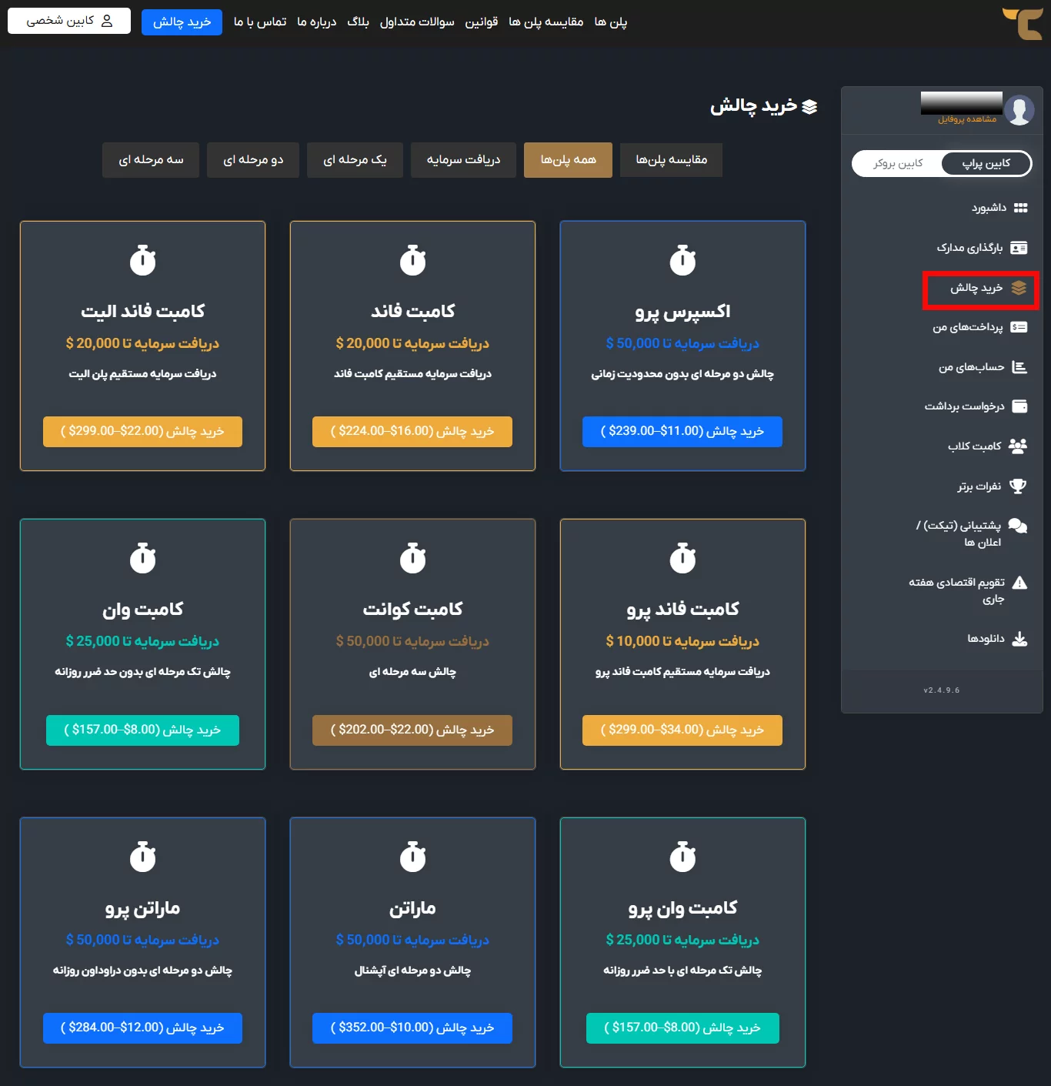Buy the ماراتن challenge ($352.00)
The width and height of the screenshot is (1051, 1086).
click(x=412, y=1028)
